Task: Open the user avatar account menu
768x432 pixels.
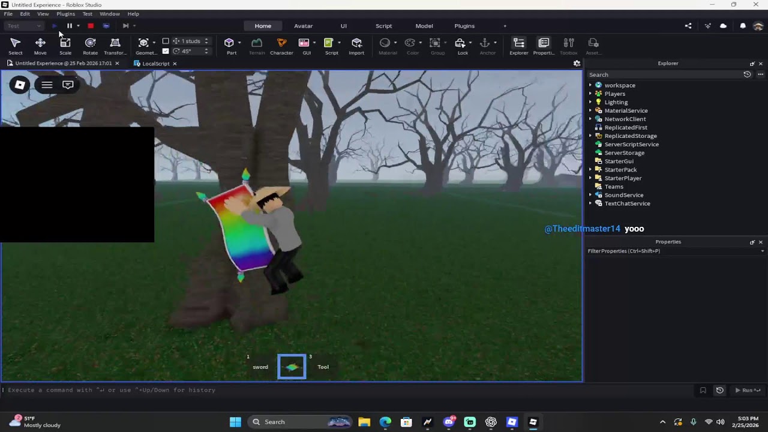Action: 758,26
